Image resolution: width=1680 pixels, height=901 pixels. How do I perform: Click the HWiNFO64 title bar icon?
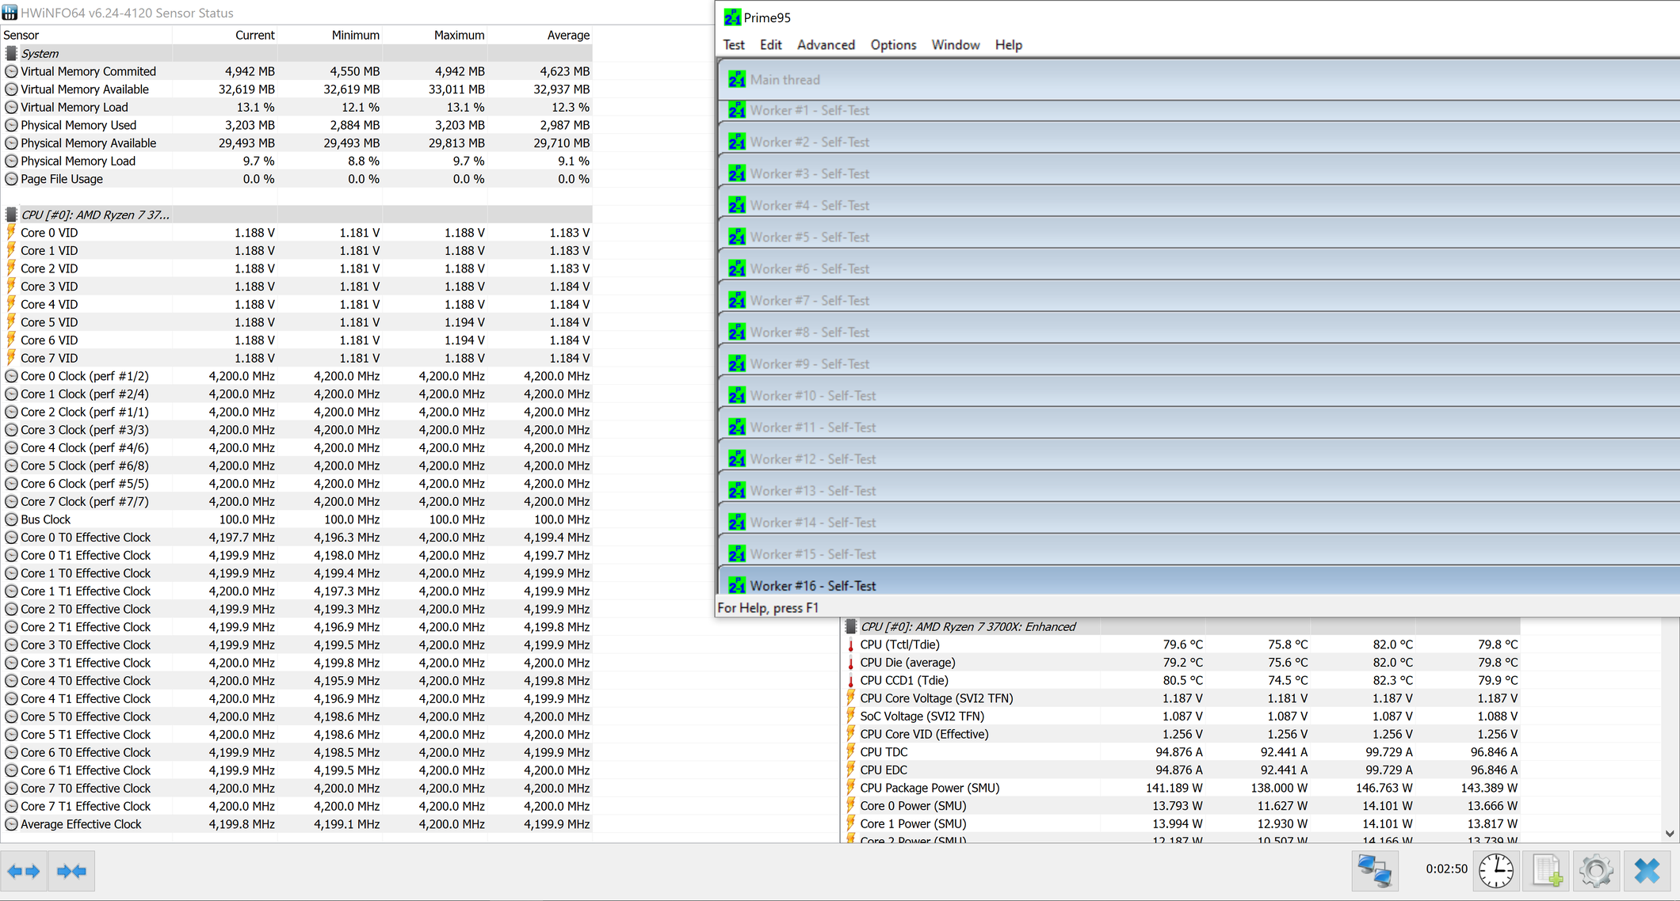(10, 13)
